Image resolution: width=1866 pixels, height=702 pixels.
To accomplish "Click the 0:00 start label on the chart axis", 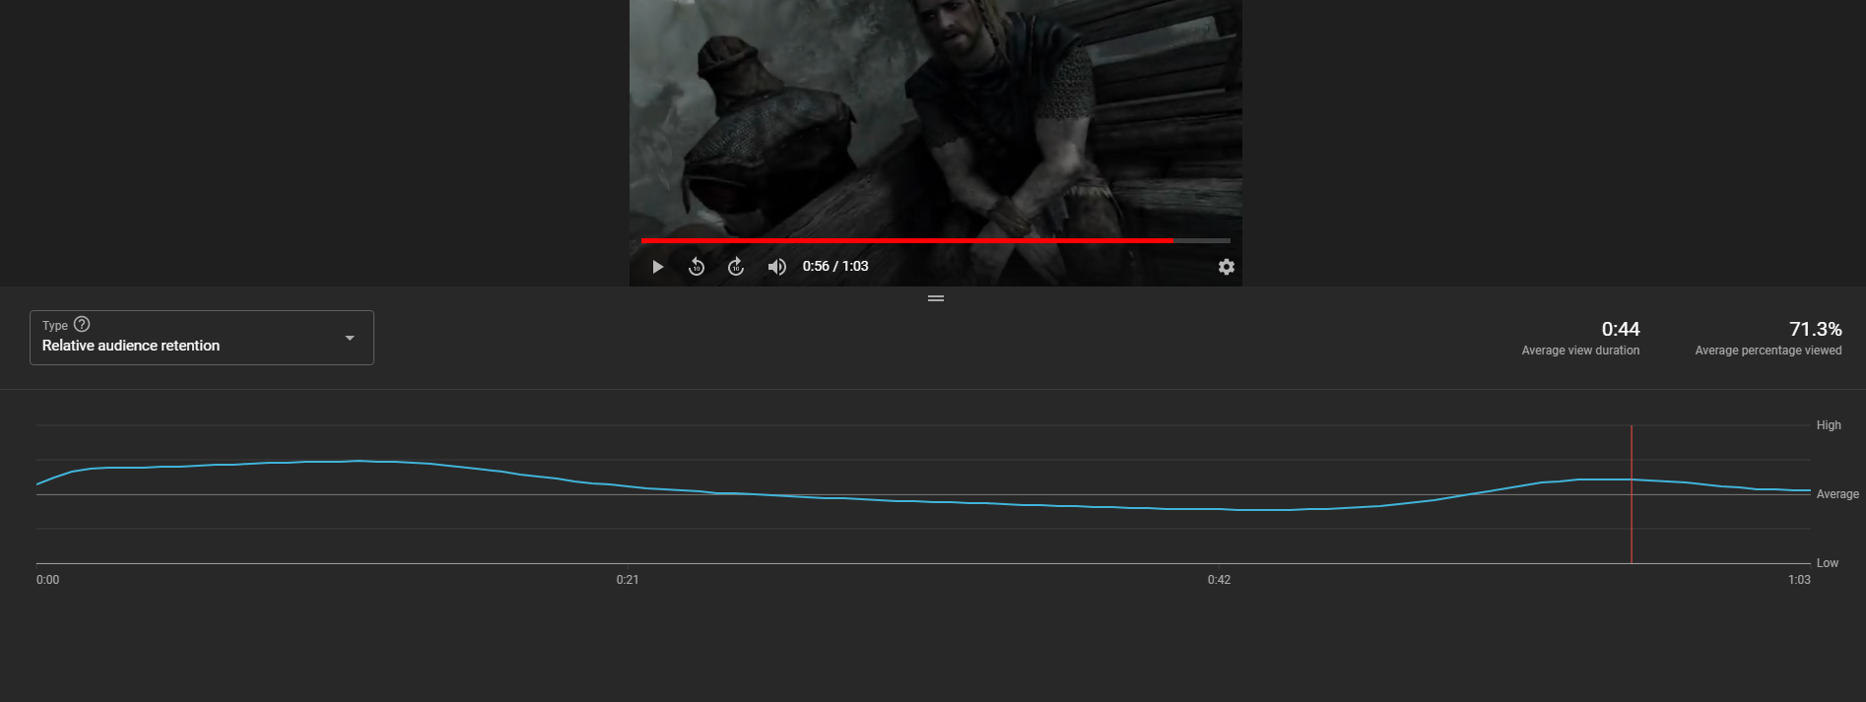I will click(47, 580).
